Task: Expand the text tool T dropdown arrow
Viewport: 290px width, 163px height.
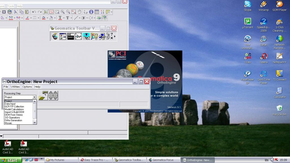Action: pos(64,18)
